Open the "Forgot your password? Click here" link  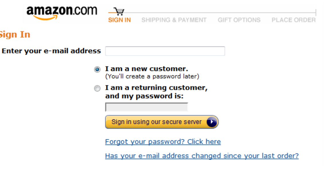tap(163, 142)
